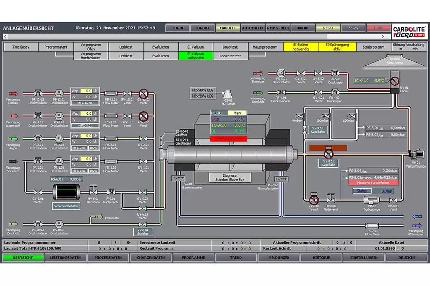Open the LEISTUNGSDATEN tab
This screenshot has width=430, height=286.
(66, 258)
